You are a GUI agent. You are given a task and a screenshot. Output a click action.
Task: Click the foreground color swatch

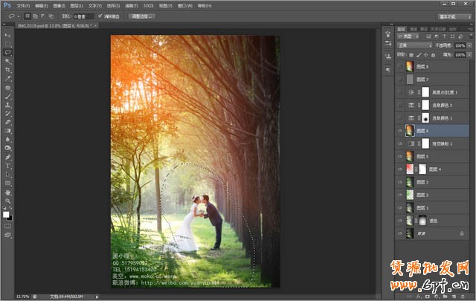point(6,214)
